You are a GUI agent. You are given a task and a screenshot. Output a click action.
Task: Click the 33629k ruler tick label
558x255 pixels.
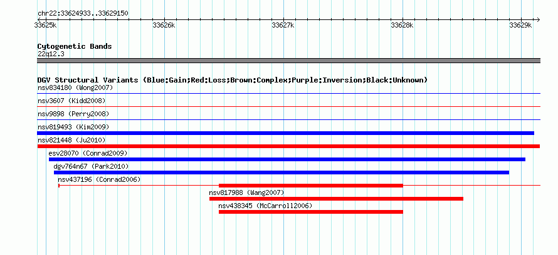[520, 25]
